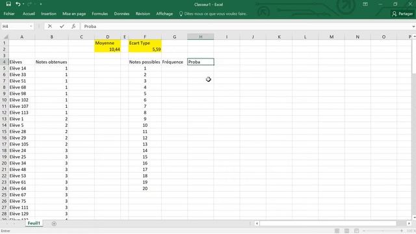Image resolution: width=416 pixels, height=234 pixels.
Task: Select the Fréquence header cell
Action: pyautogui.click(x=174, y=62)
